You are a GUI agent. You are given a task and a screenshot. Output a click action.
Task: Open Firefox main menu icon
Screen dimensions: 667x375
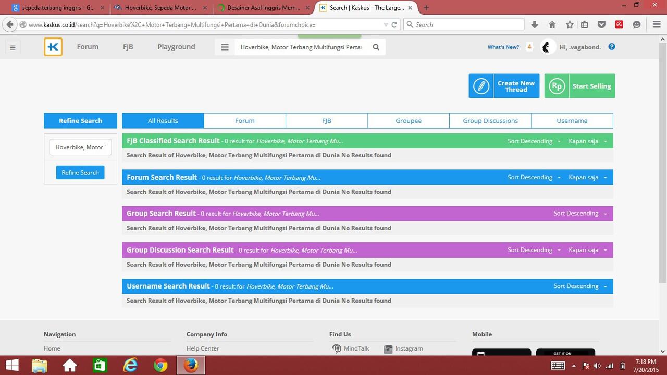pyautogui.click(x=657, y=24)
